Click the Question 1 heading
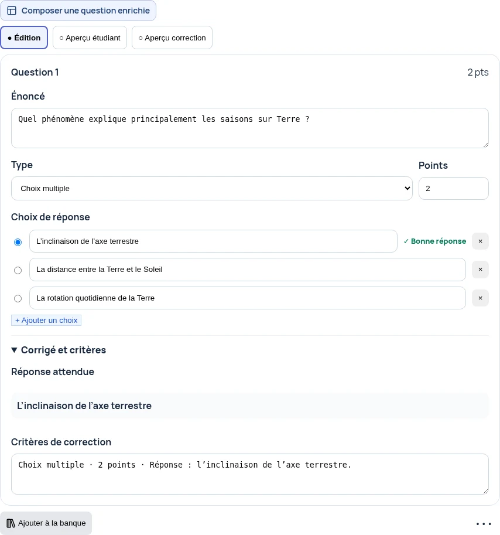500x535 pixels. click(35, 72)
